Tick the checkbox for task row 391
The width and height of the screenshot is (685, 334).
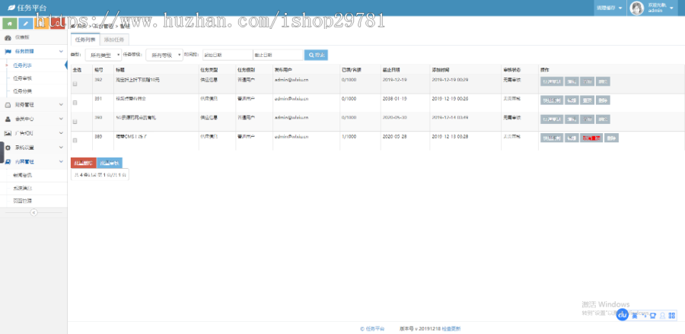click(75, 102)
